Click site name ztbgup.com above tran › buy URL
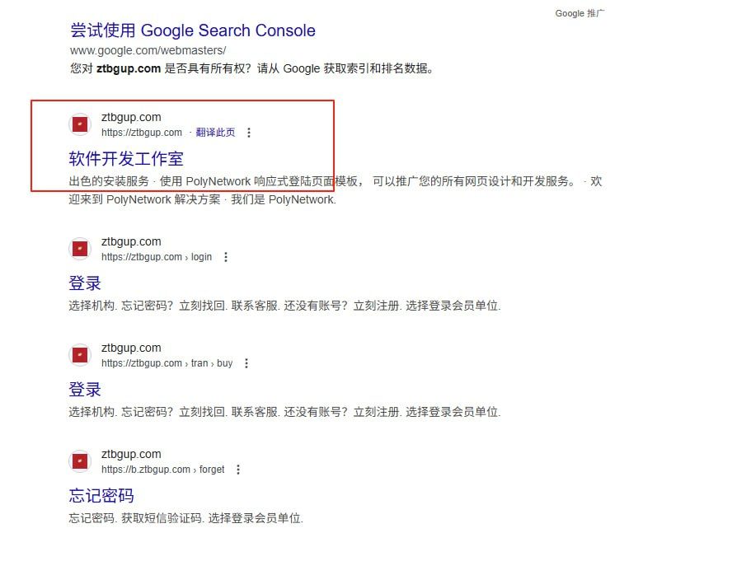This screenshot has width=737, height=575. 131,348
